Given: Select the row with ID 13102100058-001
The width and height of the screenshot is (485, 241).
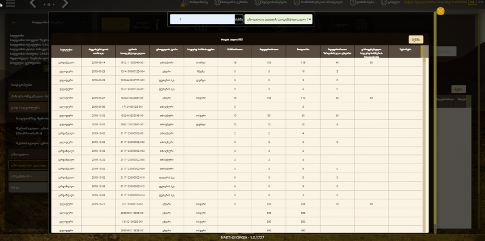Looking at the screenshot, I should [236, 222].
